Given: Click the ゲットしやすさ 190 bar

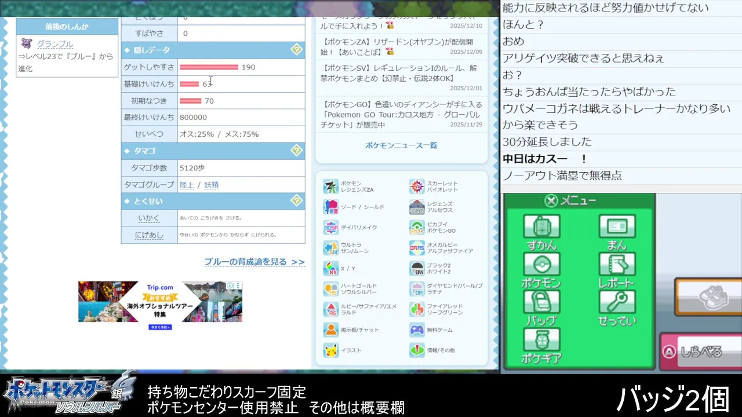Looking at the screenshot, I should coord(209,67).
